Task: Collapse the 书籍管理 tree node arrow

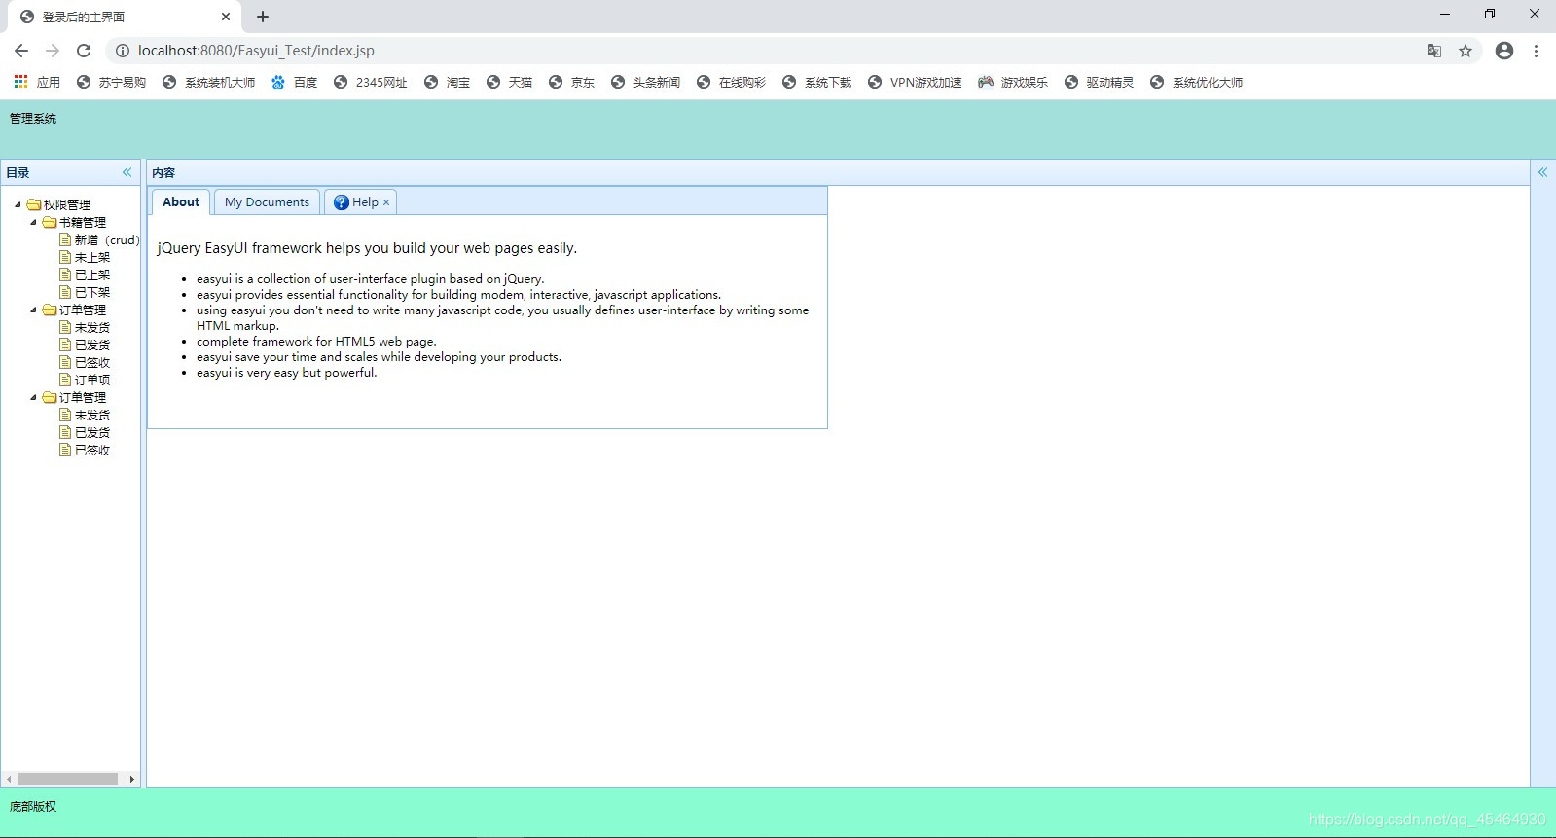Action: (33, 222)
